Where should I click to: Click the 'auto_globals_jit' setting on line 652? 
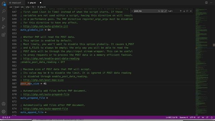coord(32,30)
